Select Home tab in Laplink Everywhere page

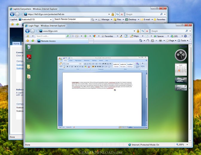click(x=16, y=44)
